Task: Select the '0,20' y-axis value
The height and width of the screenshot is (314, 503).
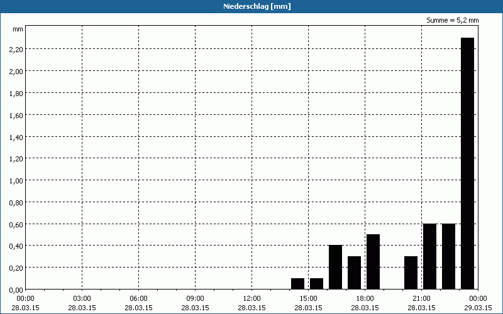Action: [x=17, y=268]
